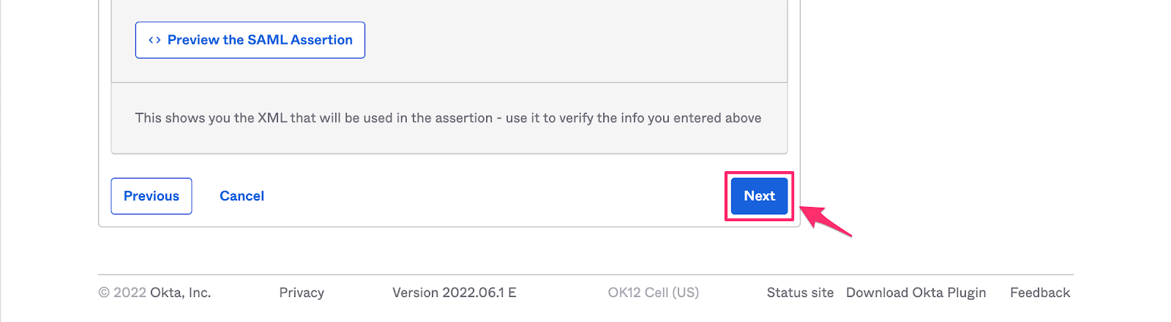Cancel the SAML app setup
Image resolution: width=1171 pixels, height=322 pixels.
coord(242,196)
